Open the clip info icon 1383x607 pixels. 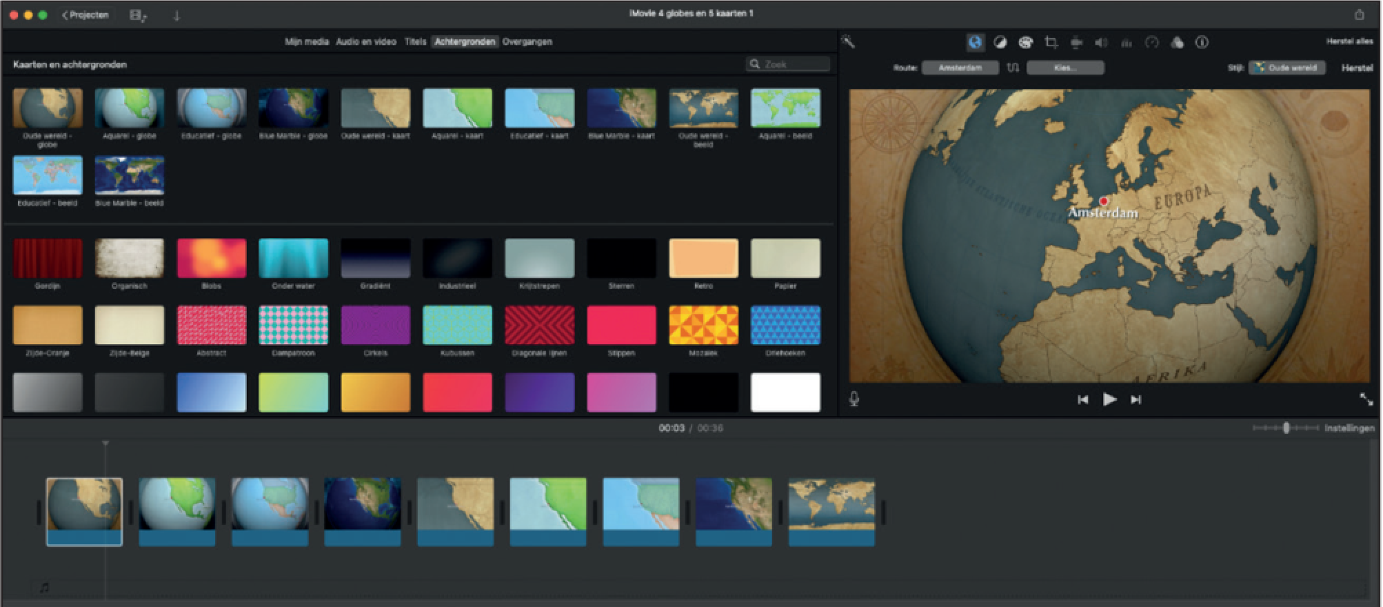tap(1202, 43)
